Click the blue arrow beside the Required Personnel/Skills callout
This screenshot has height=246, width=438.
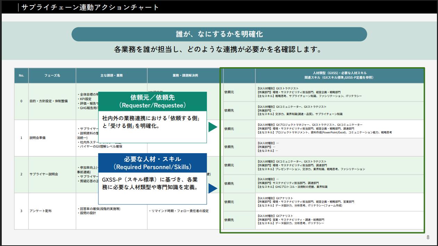[212, 188]
